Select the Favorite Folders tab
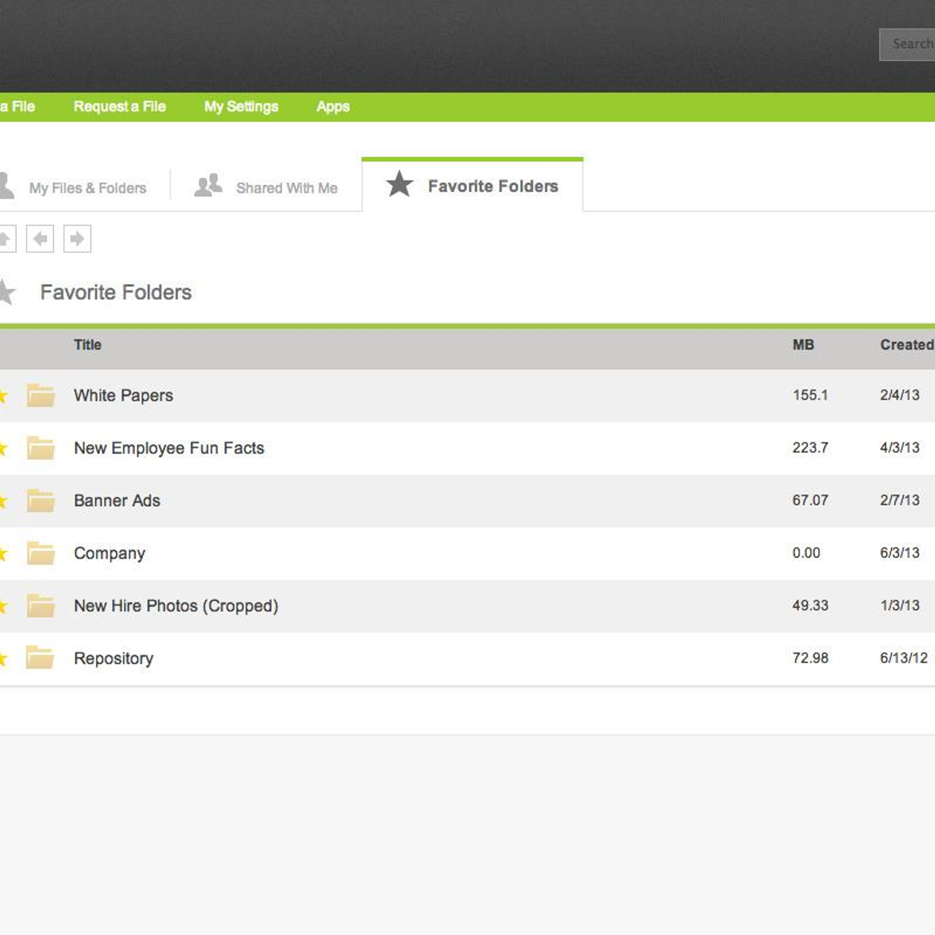Viewport: 935px width, 935px height. [x=472, y=185]
